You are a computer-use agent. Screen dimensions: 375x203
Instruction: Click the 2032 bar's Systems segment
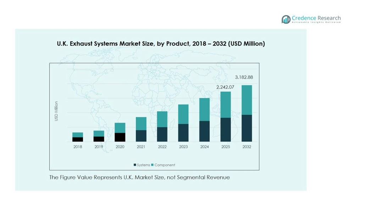pos(247,128)
